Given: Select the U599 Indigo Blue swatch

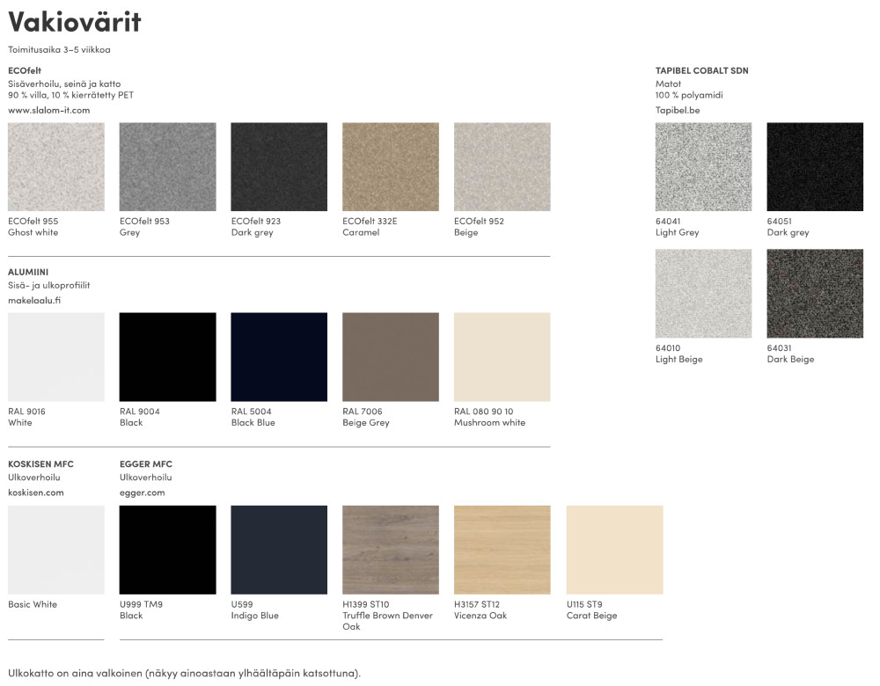Looking at the screenshot, I should [x=279, y=550].
